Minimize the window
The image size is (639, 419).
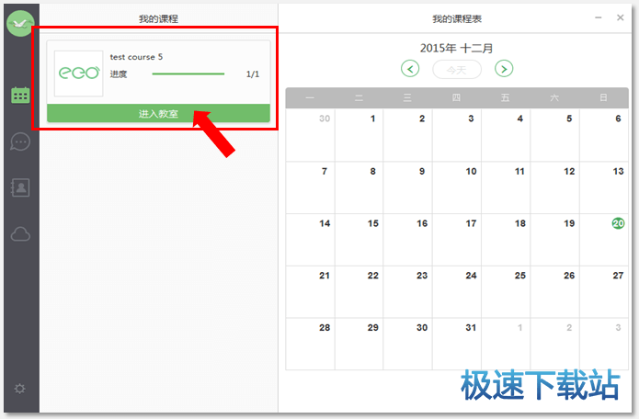pos(599,17)
